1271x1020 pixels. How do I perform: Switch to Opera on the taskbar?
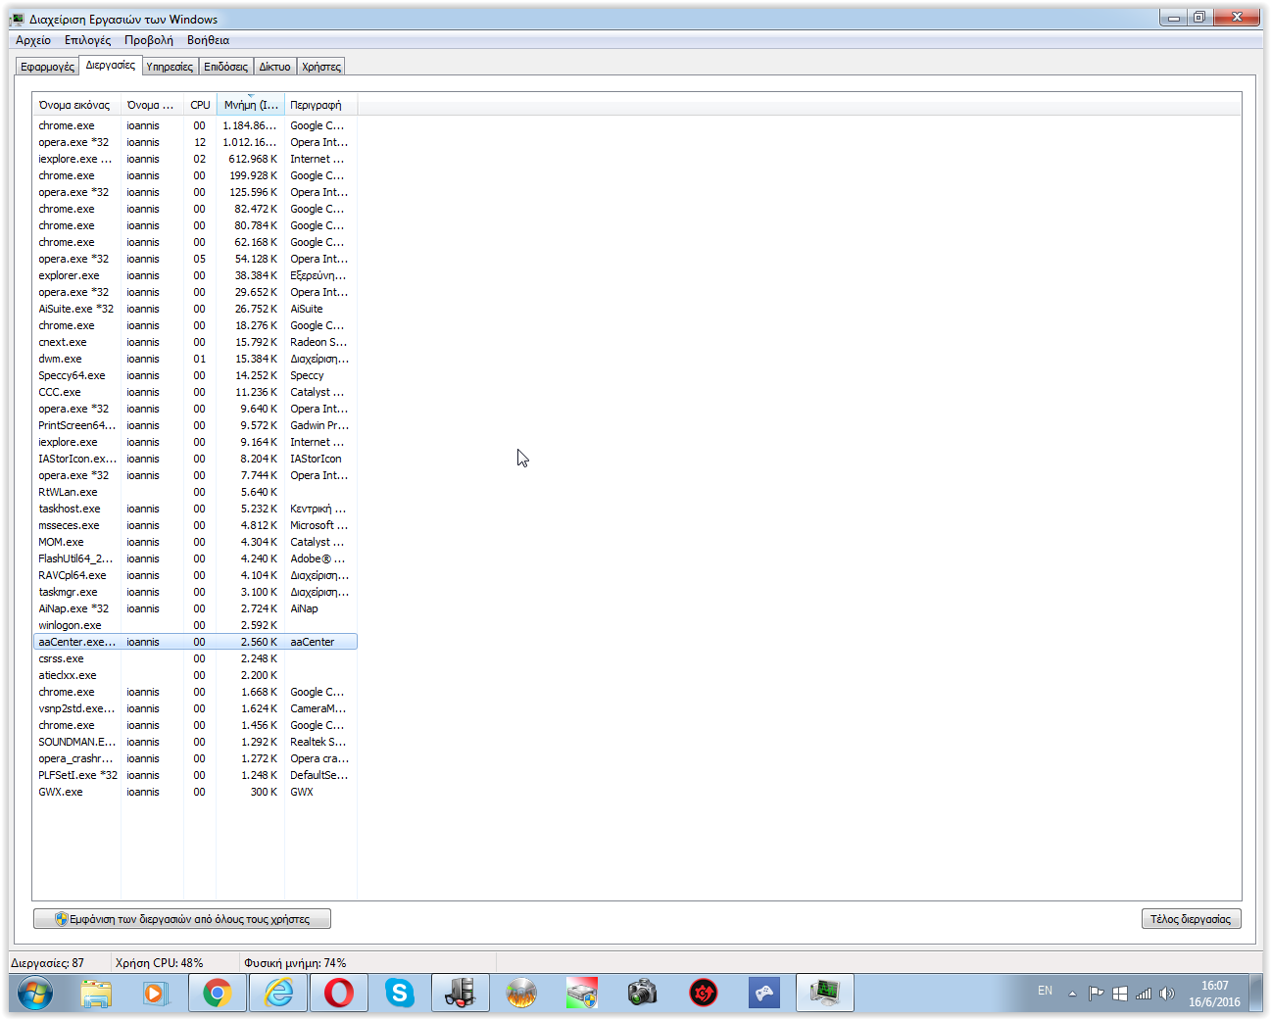tap(339, 994)
